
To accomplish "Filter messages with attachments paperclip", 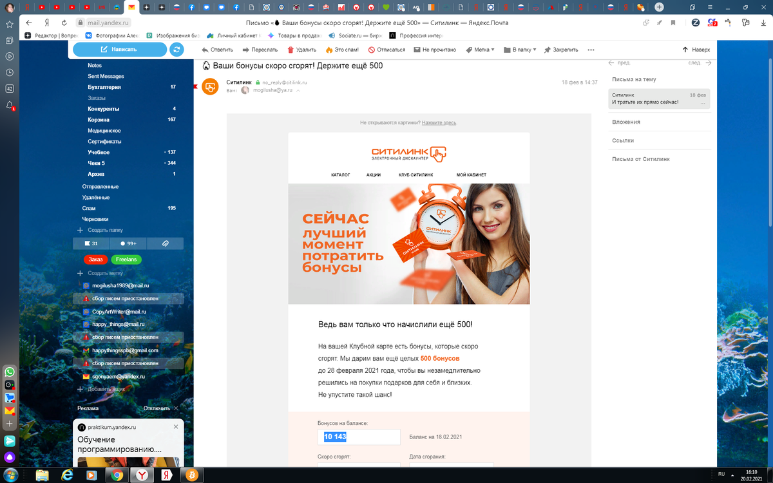I will click(x=166, y=243).
